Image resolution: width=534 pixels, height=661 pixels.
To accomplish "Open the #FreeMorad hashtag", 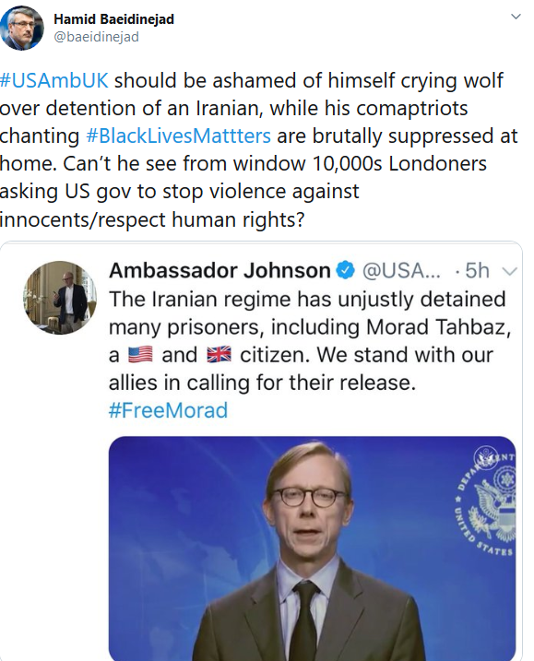I will point(168,410).
